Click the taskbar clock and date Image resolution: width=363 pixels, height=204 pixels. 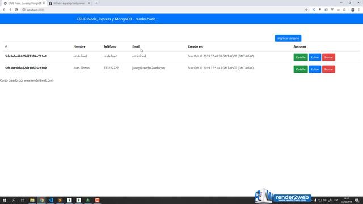pyautogui.click(x=347, y=200)
